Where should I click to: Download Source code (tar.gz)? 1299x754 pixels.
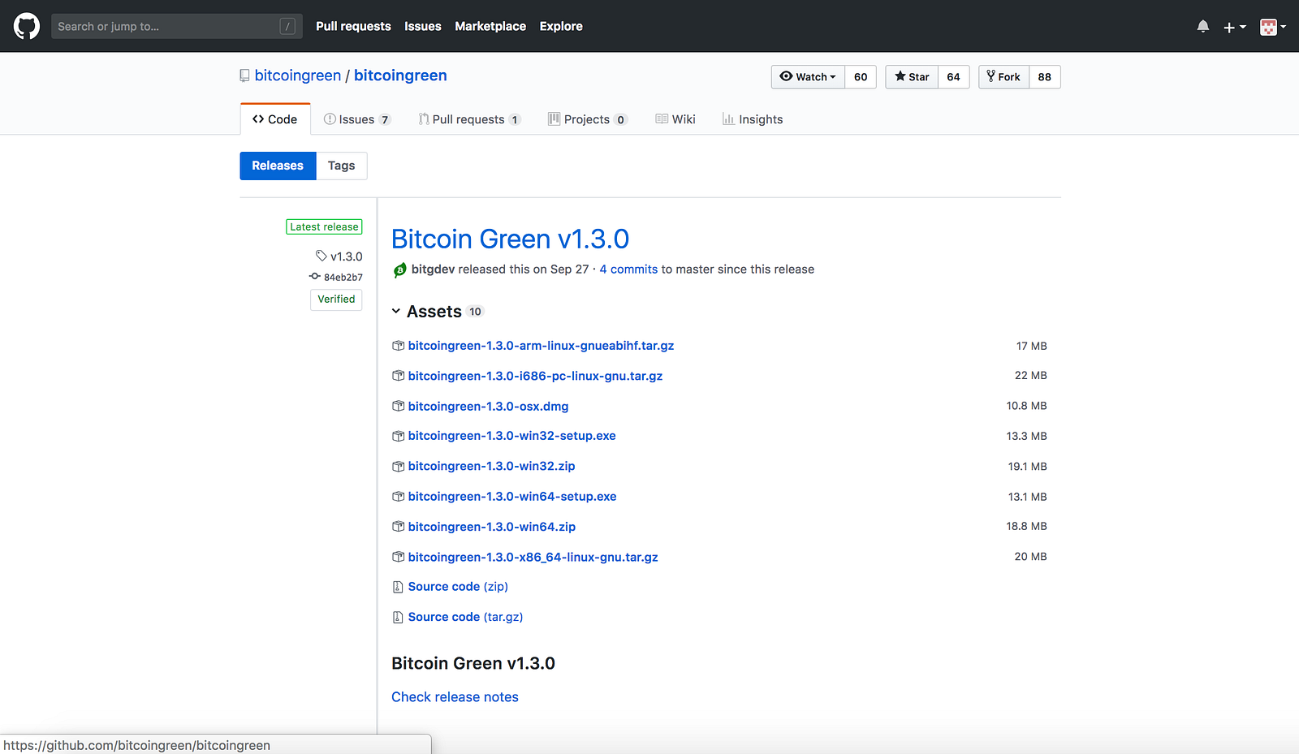[465, 617]
